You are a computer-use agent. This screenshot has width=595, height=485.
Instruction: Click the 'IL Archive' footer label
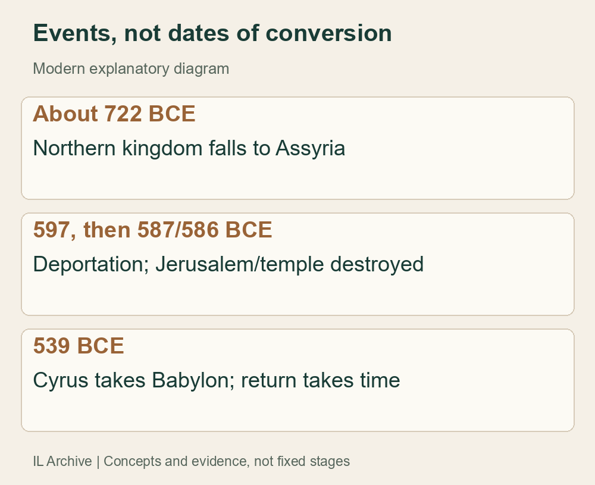[62, 461]
